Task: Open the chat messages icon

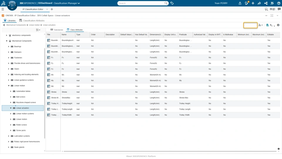Action: click(279, 9)
